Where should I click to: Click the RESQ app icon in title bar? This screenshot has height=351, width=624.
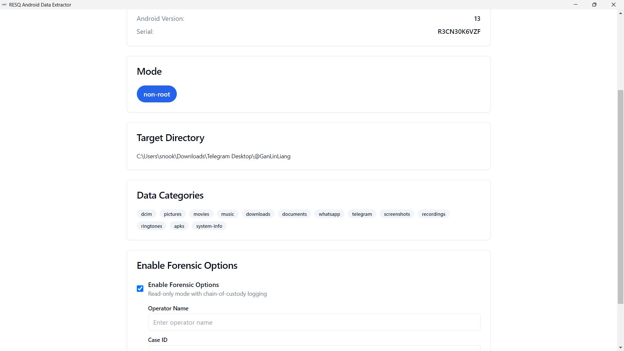point(4,5)
